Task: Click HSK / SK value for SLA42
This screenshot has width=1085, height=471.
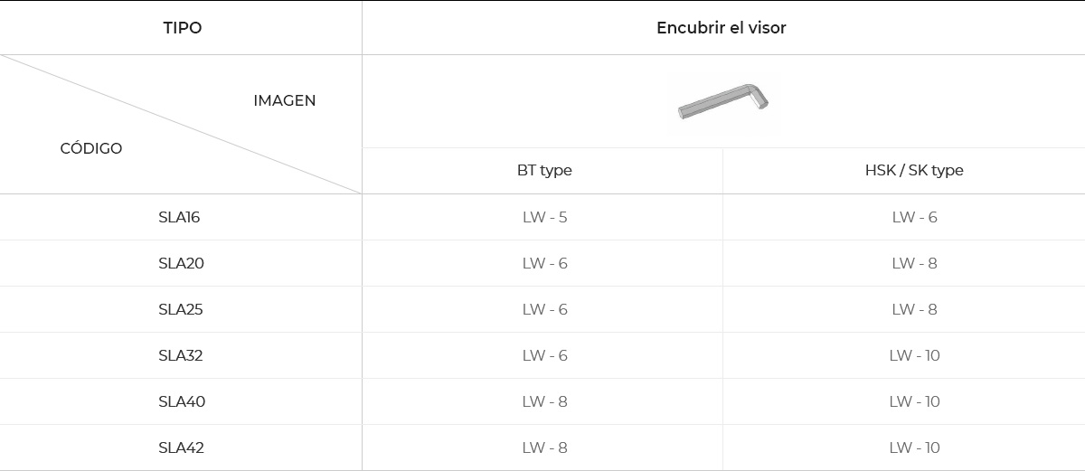Action: (x=914, y=447)
